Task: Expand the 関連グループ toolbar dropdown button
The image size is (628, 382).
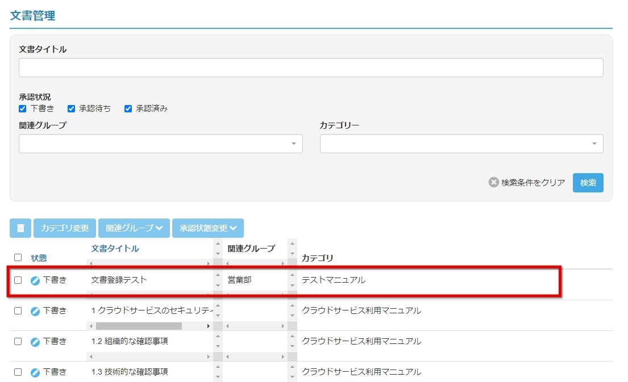Action: coord(134,228)
